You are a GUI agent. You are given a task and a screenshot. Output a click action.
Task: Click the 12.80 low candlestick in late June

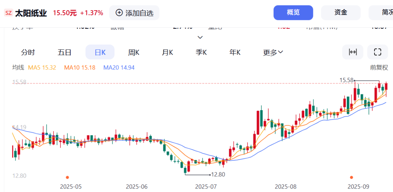(185, 170)
